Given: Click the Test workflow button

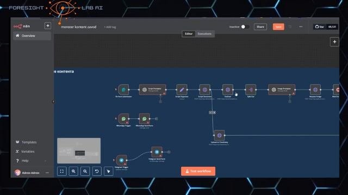Looking at the screenshot, I should 198,171.
